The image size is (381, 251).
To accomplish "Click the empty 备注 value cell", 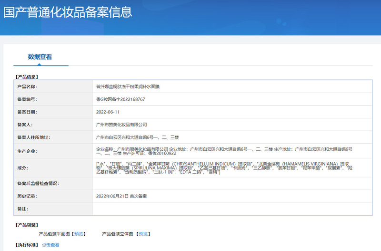I will 232,209.
